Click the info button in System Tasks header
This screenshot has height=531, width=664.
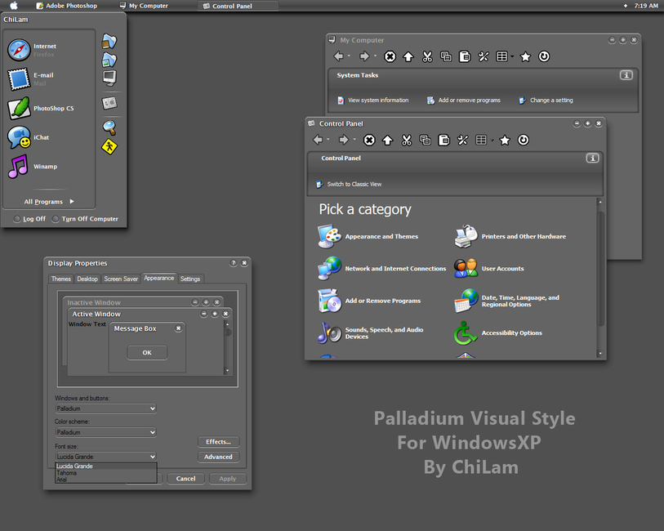626,75
